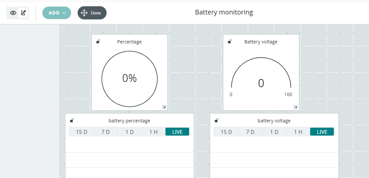Click the Done arrange button
This screenshot has height=178, width=369.
[x=92, y=13]
